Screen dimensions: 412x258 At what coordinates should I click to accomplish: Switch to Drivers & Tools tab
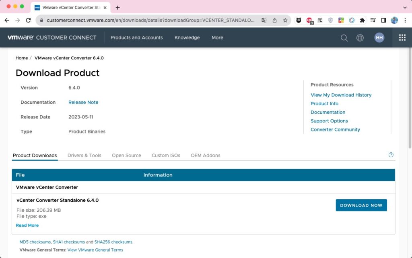click(84, 156)
